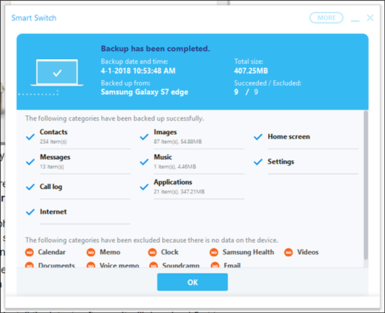Click the checkmark next to Internet
This screenshot has width=385, height=313.
coord(30,212)
